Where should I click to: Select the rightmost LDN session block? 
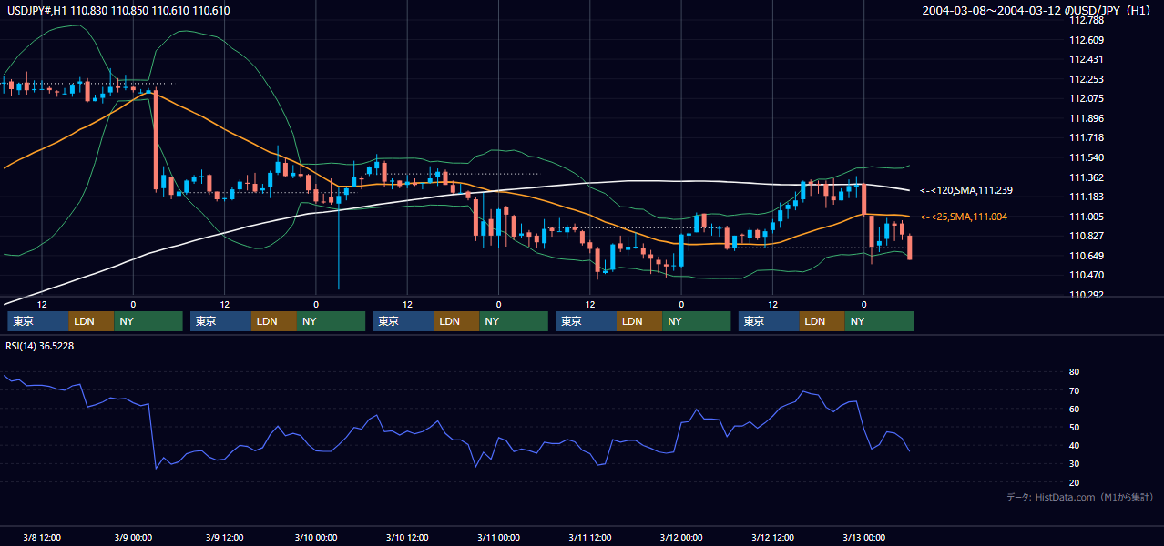[x=822, y=321]
